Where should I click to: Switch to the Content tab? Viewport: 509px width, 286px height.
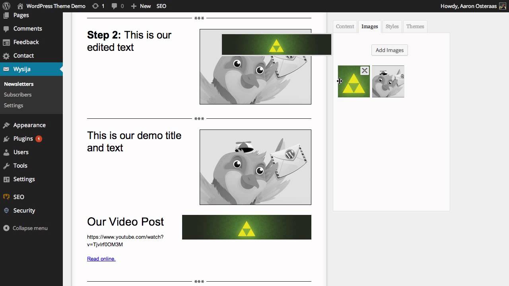(344, 26)
